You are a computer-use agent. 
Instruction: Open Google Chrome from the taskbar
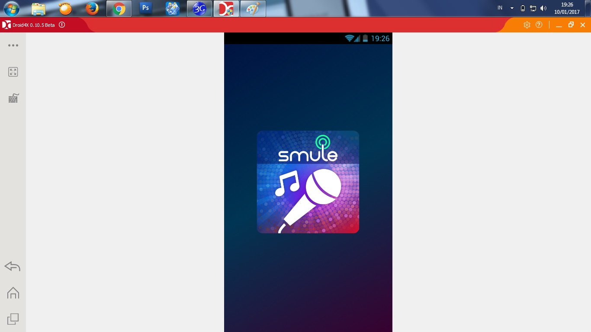[x=119, y=8]
